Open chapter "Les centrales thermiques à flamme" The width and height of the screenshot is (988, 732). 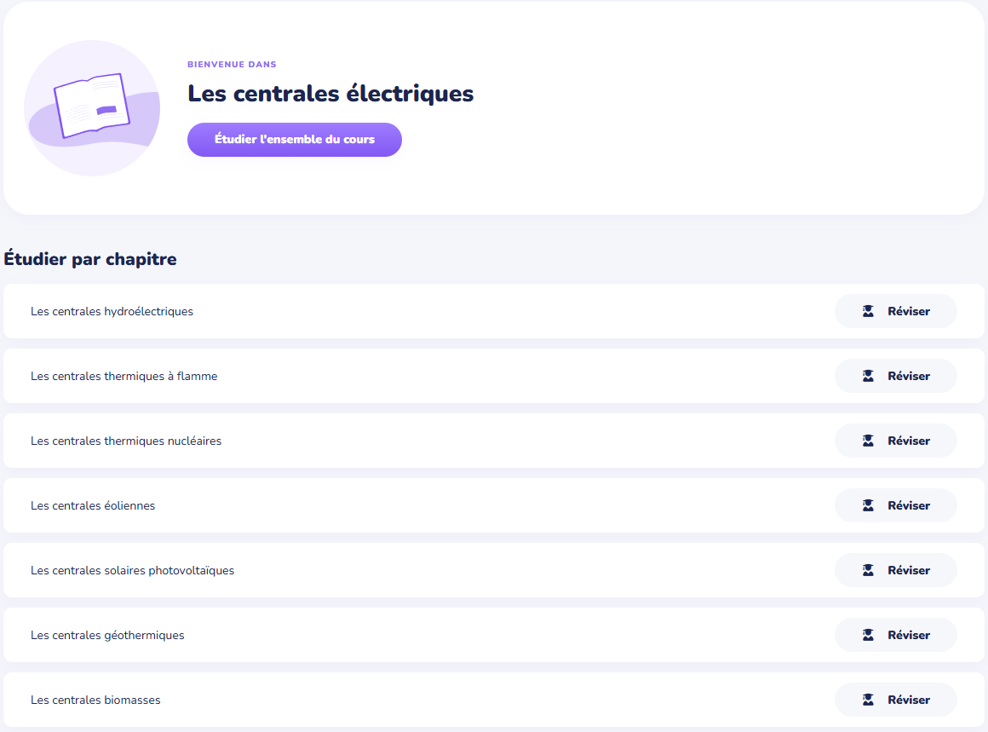click(x=123, y=376)
